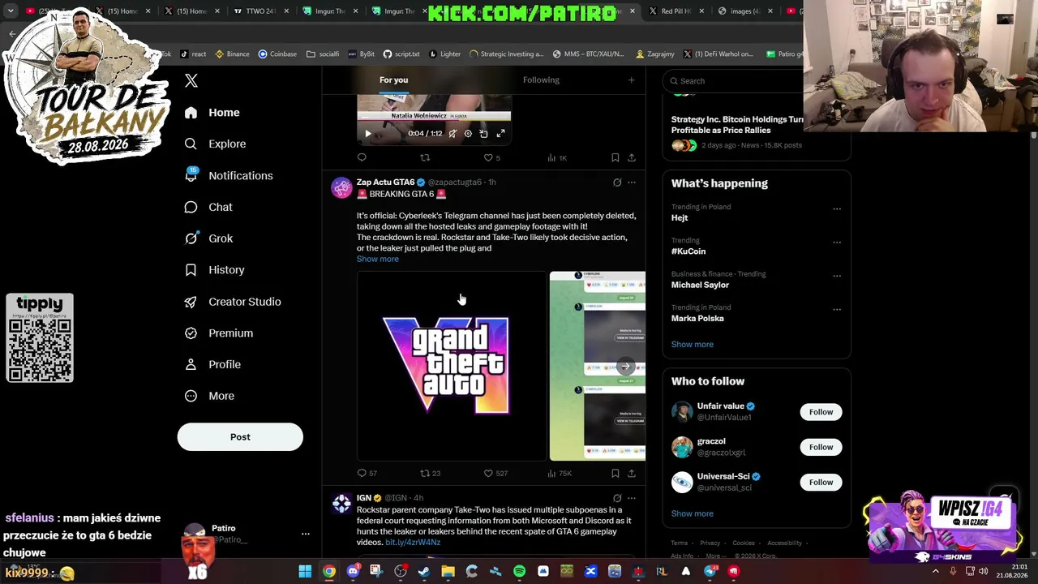This screenshot has height=584, width=1038.
Task: Show more trends under What's happening
Action: pos(692,344)
